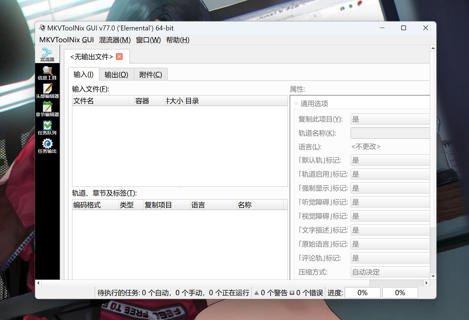Minimize the MKVToolNix window
The width and height of the screenshot is (469, 320).
382,28
